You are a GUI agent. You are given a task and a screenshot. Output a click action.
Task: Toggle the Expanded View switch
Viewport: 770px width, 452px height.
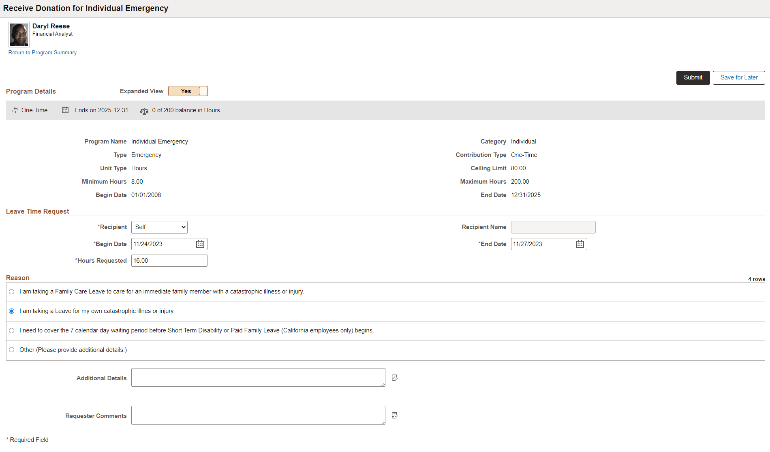coord(188,91)
